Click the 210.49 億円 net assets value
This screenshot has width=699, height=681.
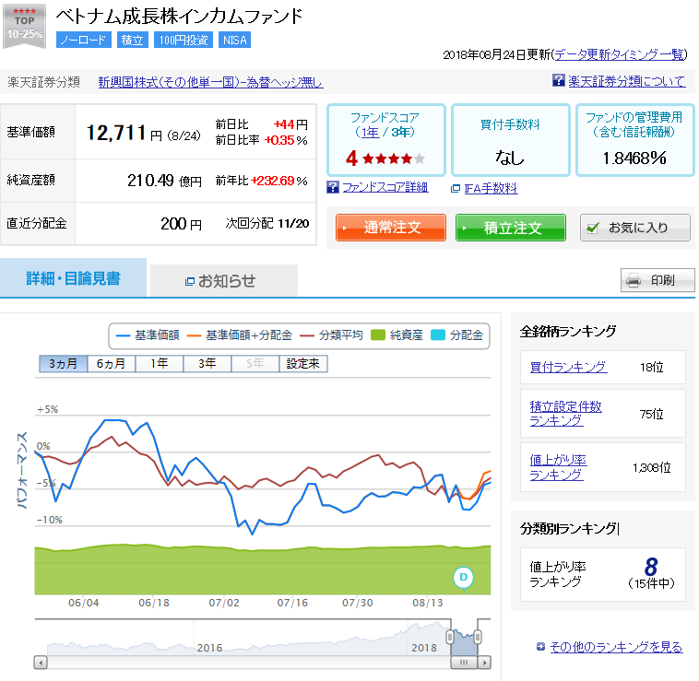coord(164,181)
